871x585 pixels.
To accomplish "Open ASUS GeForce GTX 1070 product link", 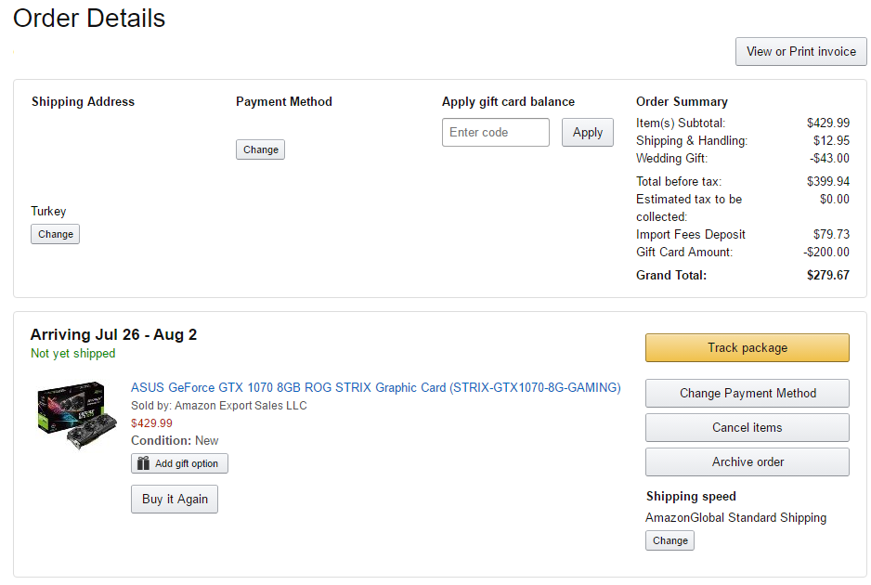I will (375, 388).
